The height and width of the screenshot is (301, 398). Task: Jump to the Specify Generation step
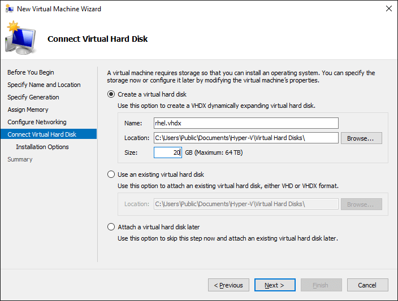[33, 97]
